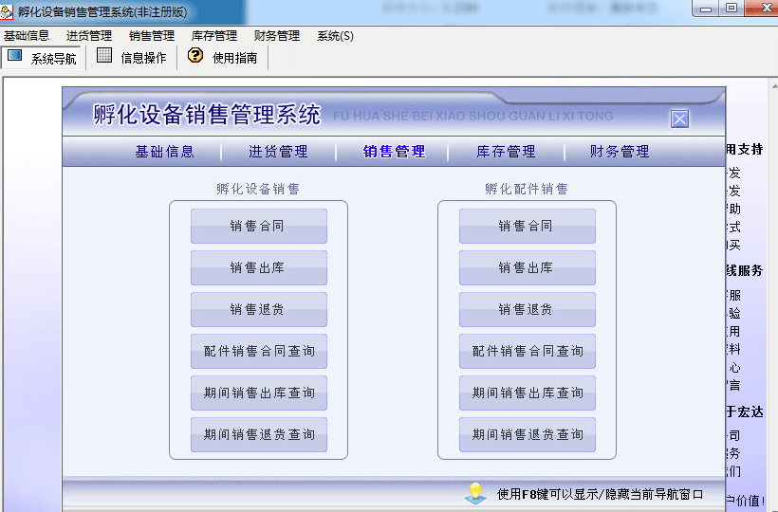Open the 销售管理 menu in menu bar

(152, 36)
